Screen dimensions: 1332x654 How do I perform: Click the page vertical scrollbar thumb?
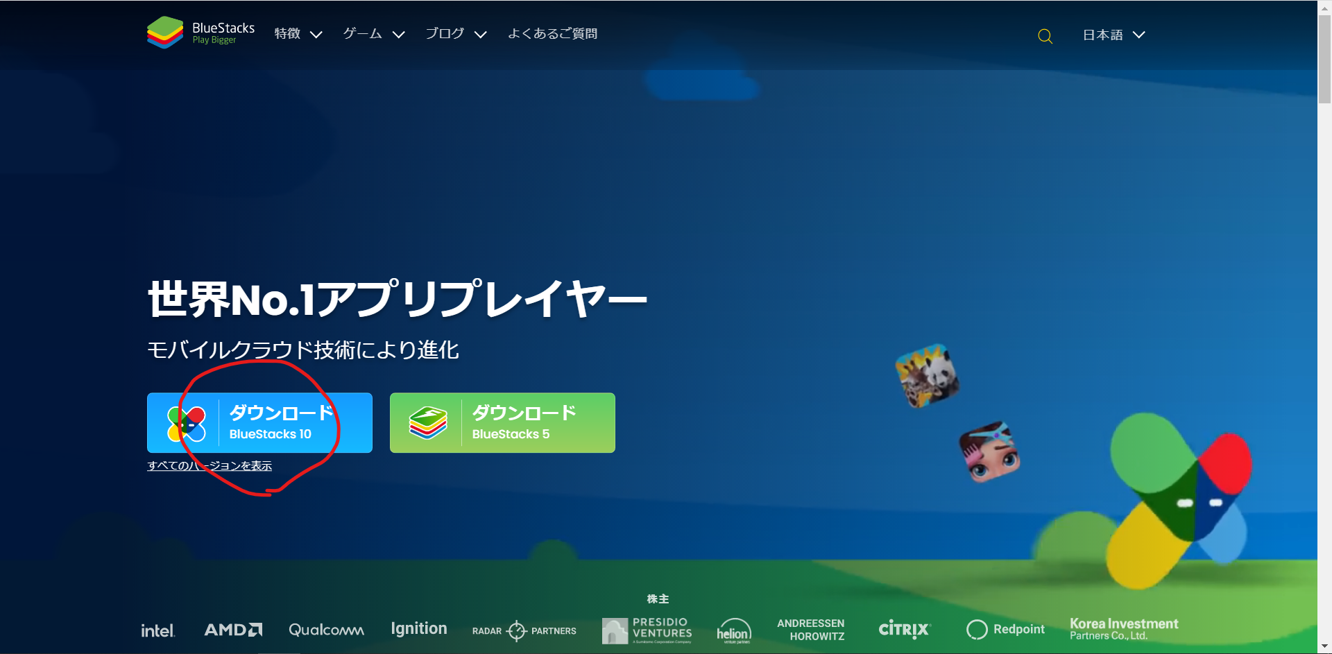tap(1324, 59)
